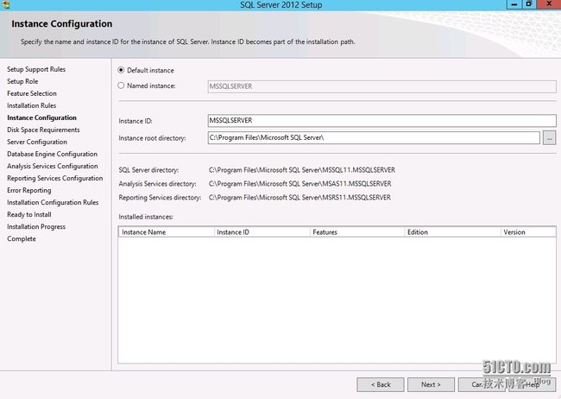Sort by the Instance Name column header
This screenshot has height=399, width=561.
pos(167,232)
